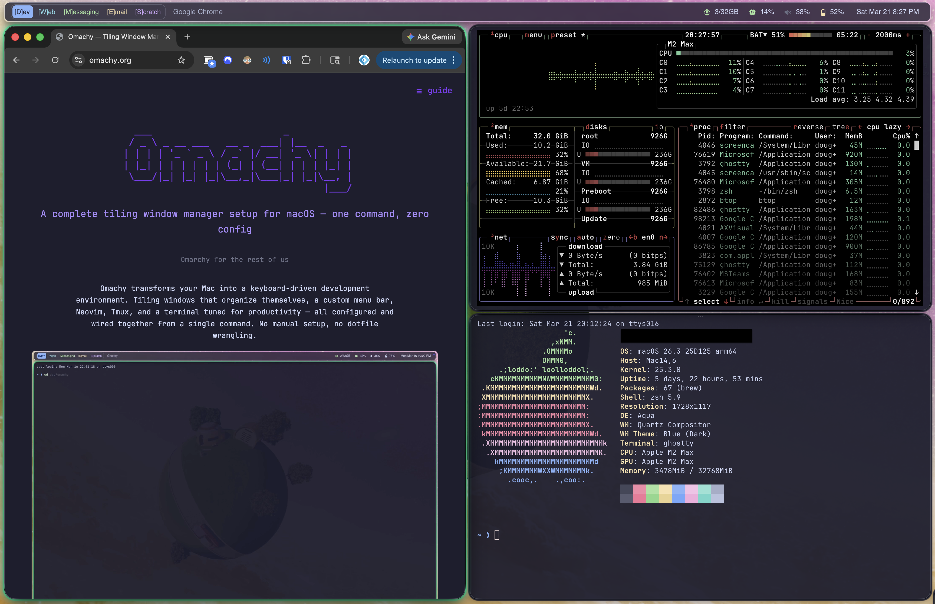Open the Chrome profile avatar
The width and height of the screenshot is (935, 604).
(364, 60)
